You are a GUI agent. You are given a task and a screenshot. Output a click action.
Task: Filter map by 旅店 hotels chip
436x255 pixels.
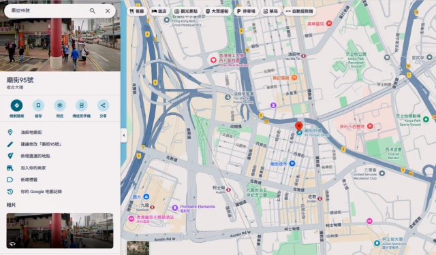click(159, 11)
